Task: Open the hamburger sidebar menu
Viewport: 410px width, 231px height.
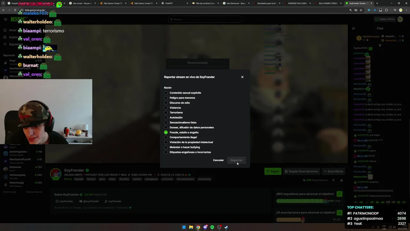Action: coord(5,19)
